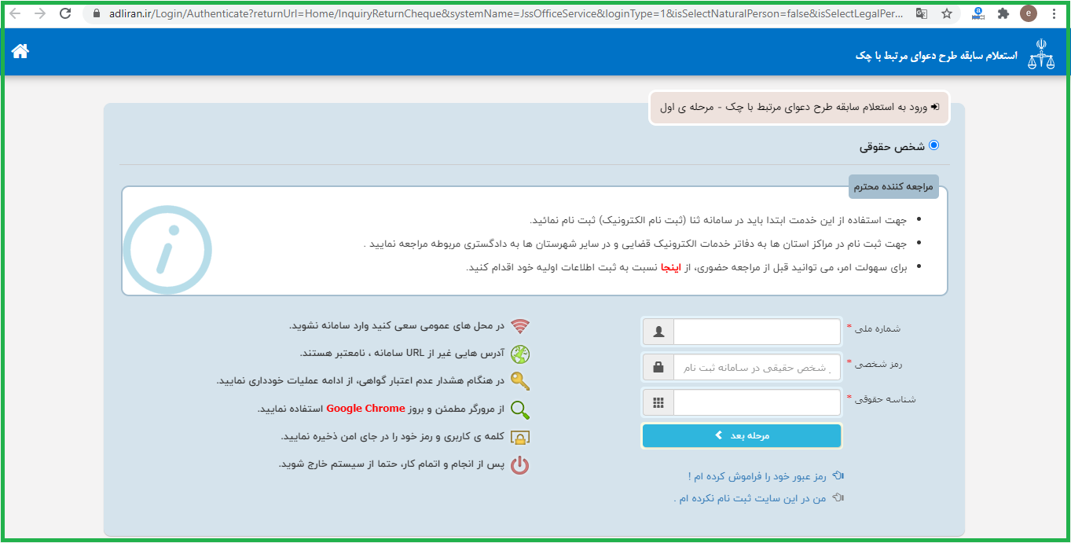
Task: Click the person icon beside national ID field
Action: 658,332
